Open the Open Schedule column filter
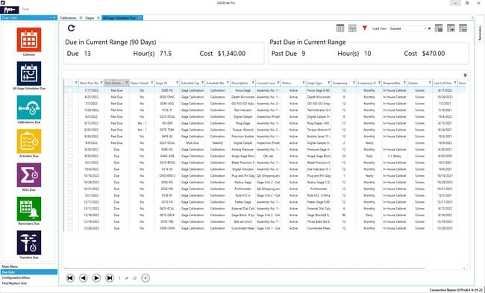The width and height of the screenshot is (485, 293). [152, 83]
